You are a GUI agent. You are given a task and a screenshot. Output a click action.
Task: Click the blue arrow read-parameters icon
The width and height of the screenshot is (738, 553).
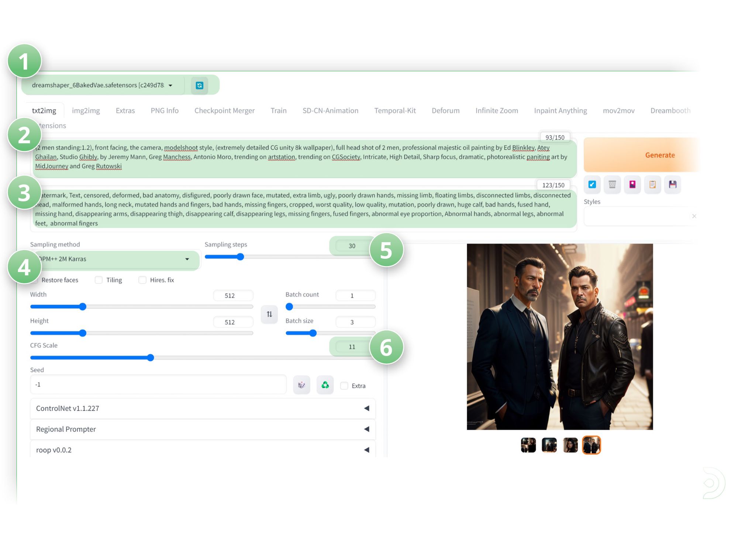(592, 184)
